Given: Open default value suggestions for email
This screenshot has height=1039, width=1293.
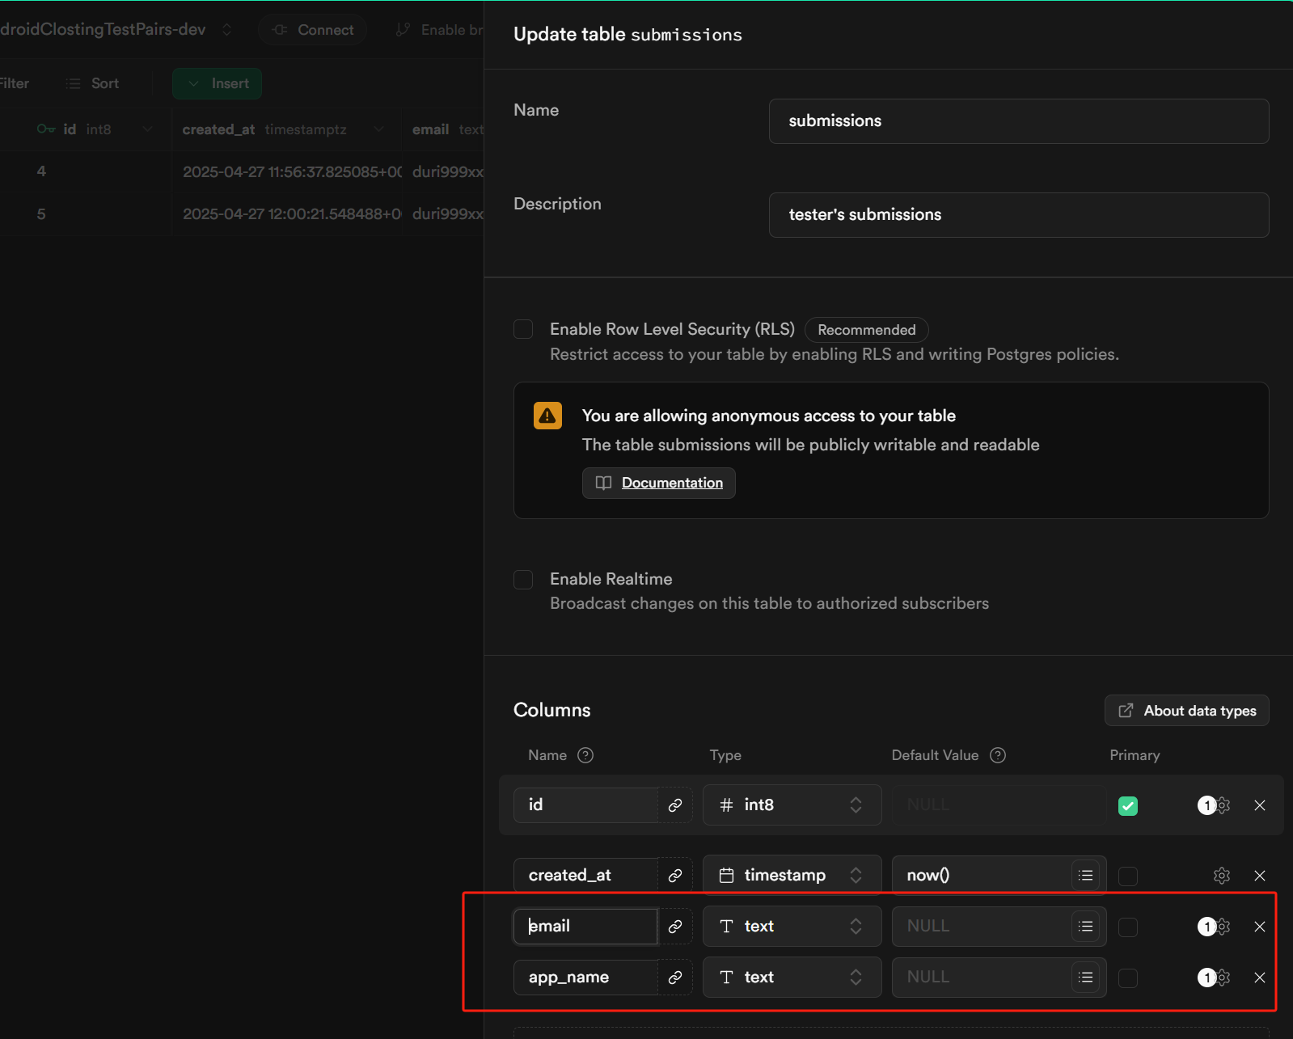Looking at the screenshot, I should tap(1085, 927).
